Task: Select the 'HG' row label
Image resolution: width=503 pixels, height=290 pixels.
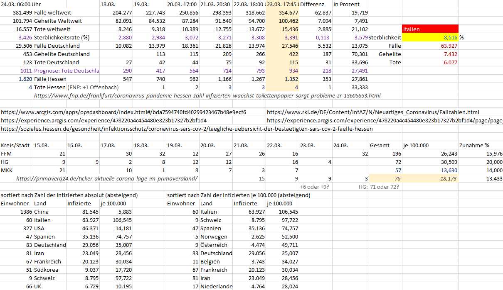Action: [5, 162]
